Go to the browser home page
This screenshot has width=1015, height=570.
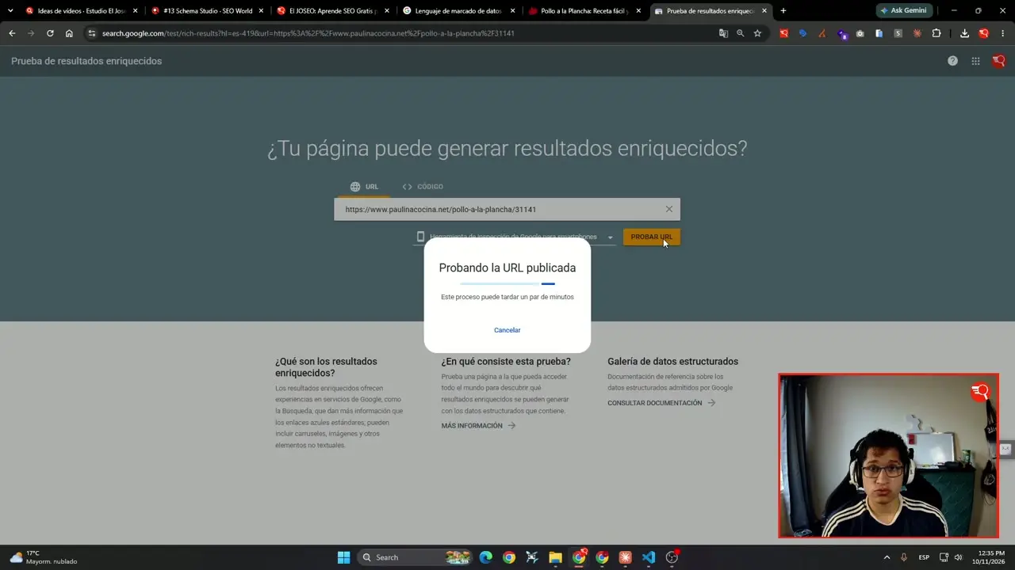pyautogui.click(x=69, y=33)
